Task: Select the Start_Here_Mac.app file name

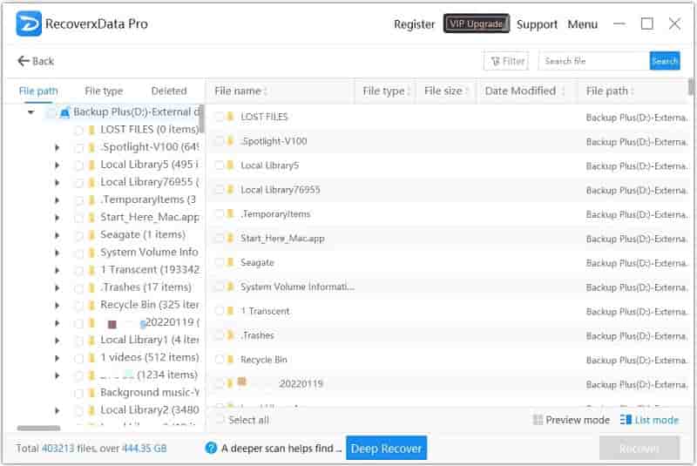Action: pyautogui.click(x=282, y=239)
